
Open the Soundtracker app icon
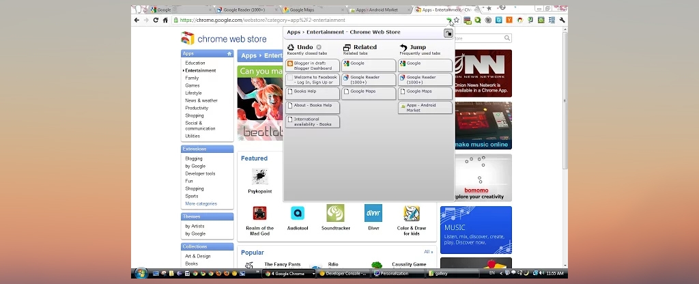tap(335, 213)
